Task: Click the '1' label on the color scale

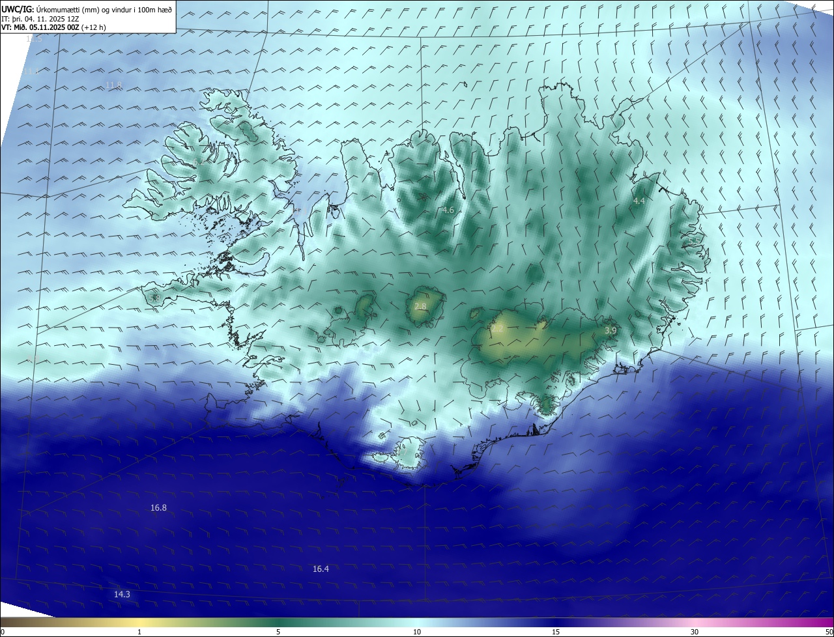Action: click(139, 632)
